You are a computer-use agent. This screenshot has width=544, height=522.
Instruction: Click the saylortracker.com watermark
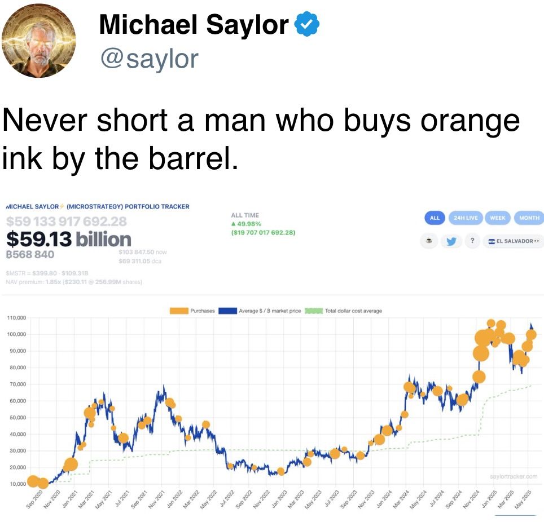[514, 476]
